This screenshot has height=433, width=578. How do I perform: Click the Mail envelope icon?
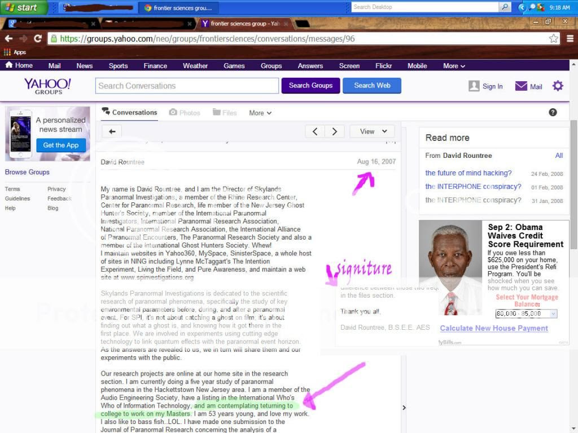click(x=521, y=86)
